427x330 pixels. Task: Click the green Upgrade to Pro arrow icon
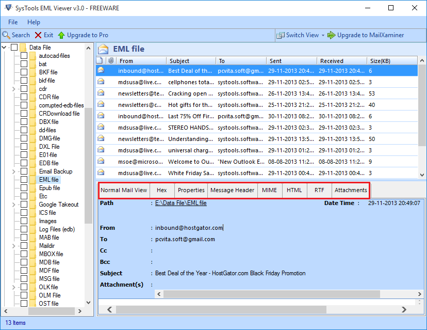point(61,35)
